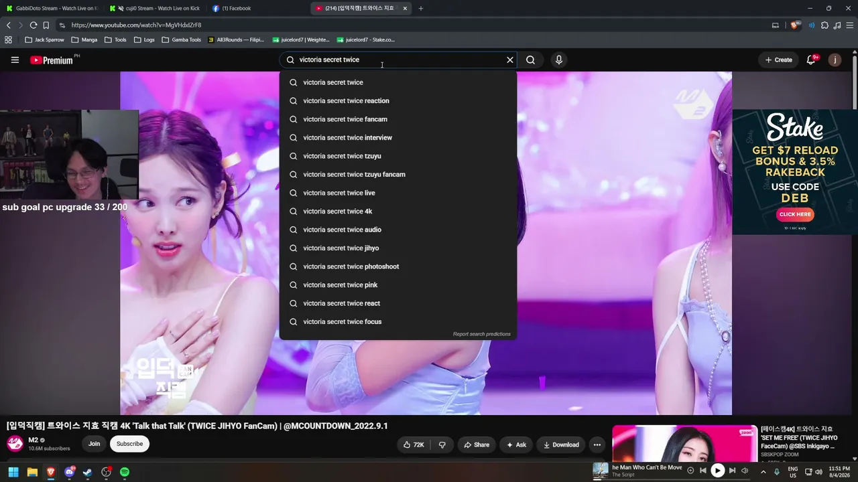The height and width of the screenshot is (482, 858).
Task: Open the account avatar menu
Action: (835, 60)
